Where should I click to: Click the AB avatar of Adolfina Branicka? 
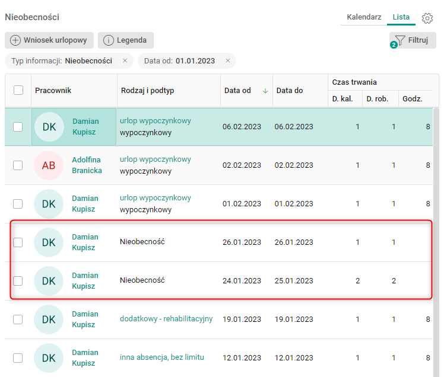click(49, 165)
